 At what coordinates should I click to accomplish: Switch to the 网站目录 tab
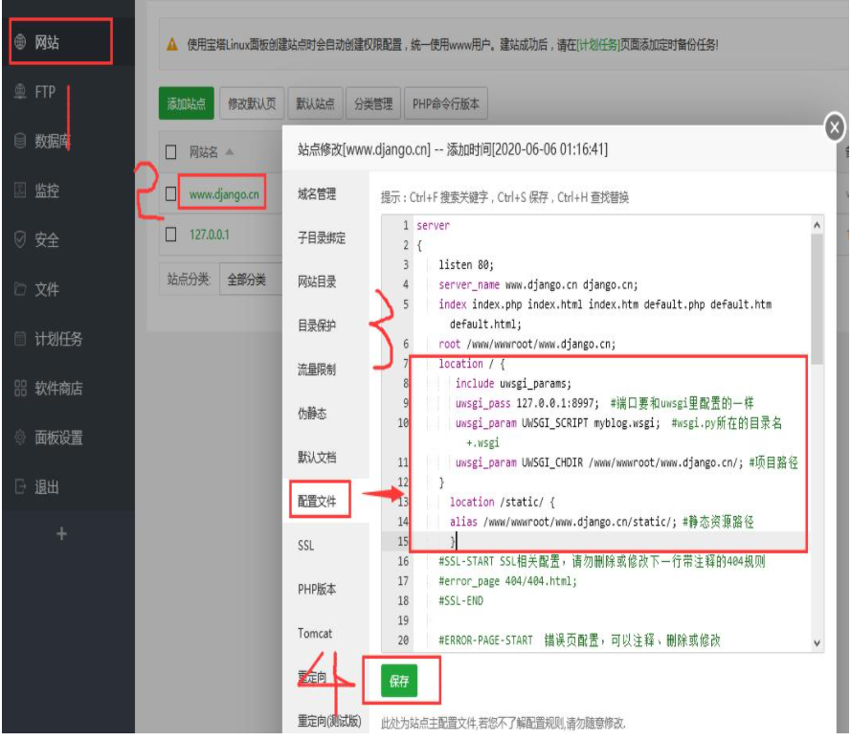pos(317,281)
